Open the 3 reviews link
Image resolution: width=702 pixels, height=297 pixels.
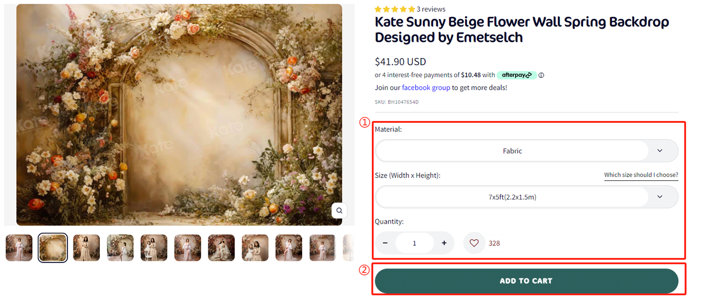point(431,9)
